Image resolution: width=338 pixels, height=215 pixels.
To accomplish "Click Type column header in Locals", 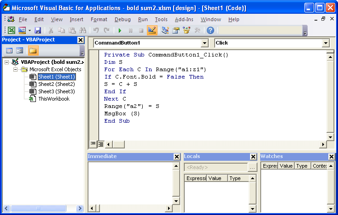I will tap(238, 178).
